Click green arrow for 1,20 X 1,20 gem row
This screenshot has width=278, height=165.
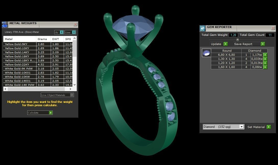coord(265,63)
